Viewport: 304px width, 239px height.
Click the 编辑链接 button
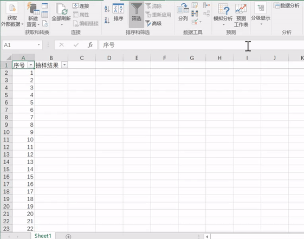coord(86,23)
